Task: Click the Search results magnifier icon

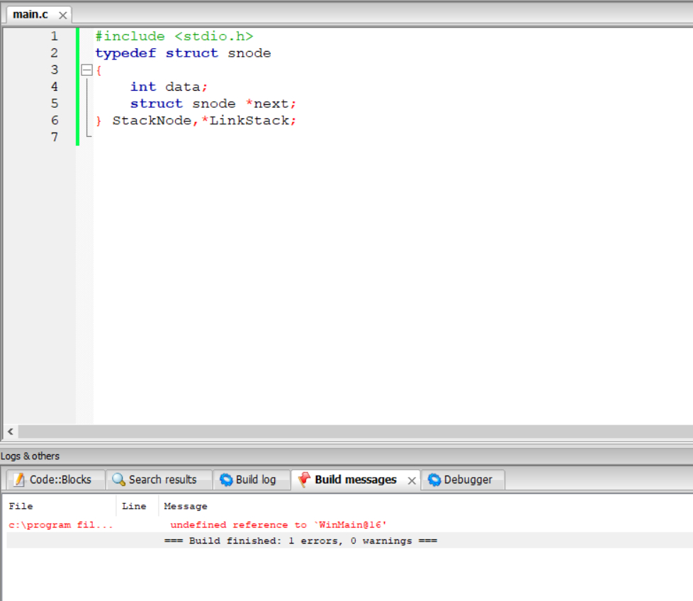Action: pos(118,480)
